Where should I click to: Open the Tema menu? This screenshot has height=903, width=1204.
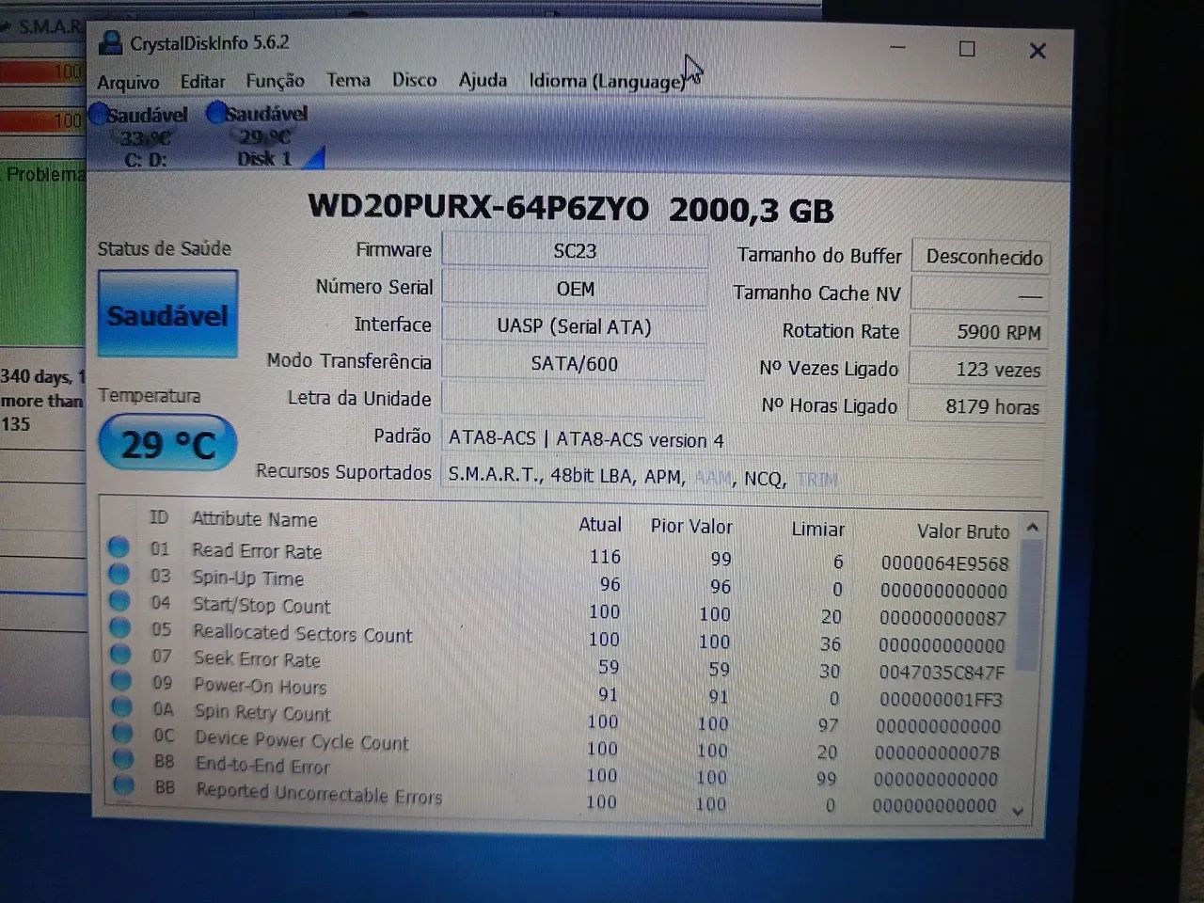point(348,80)
